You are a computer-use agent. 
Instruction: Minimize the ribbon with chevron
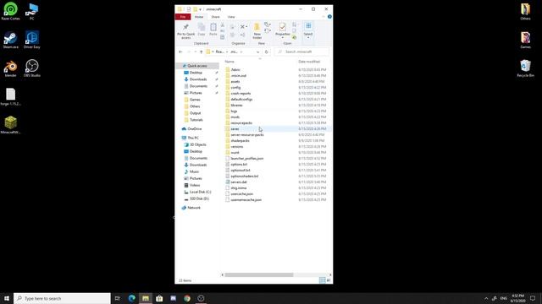pos(324,17)
